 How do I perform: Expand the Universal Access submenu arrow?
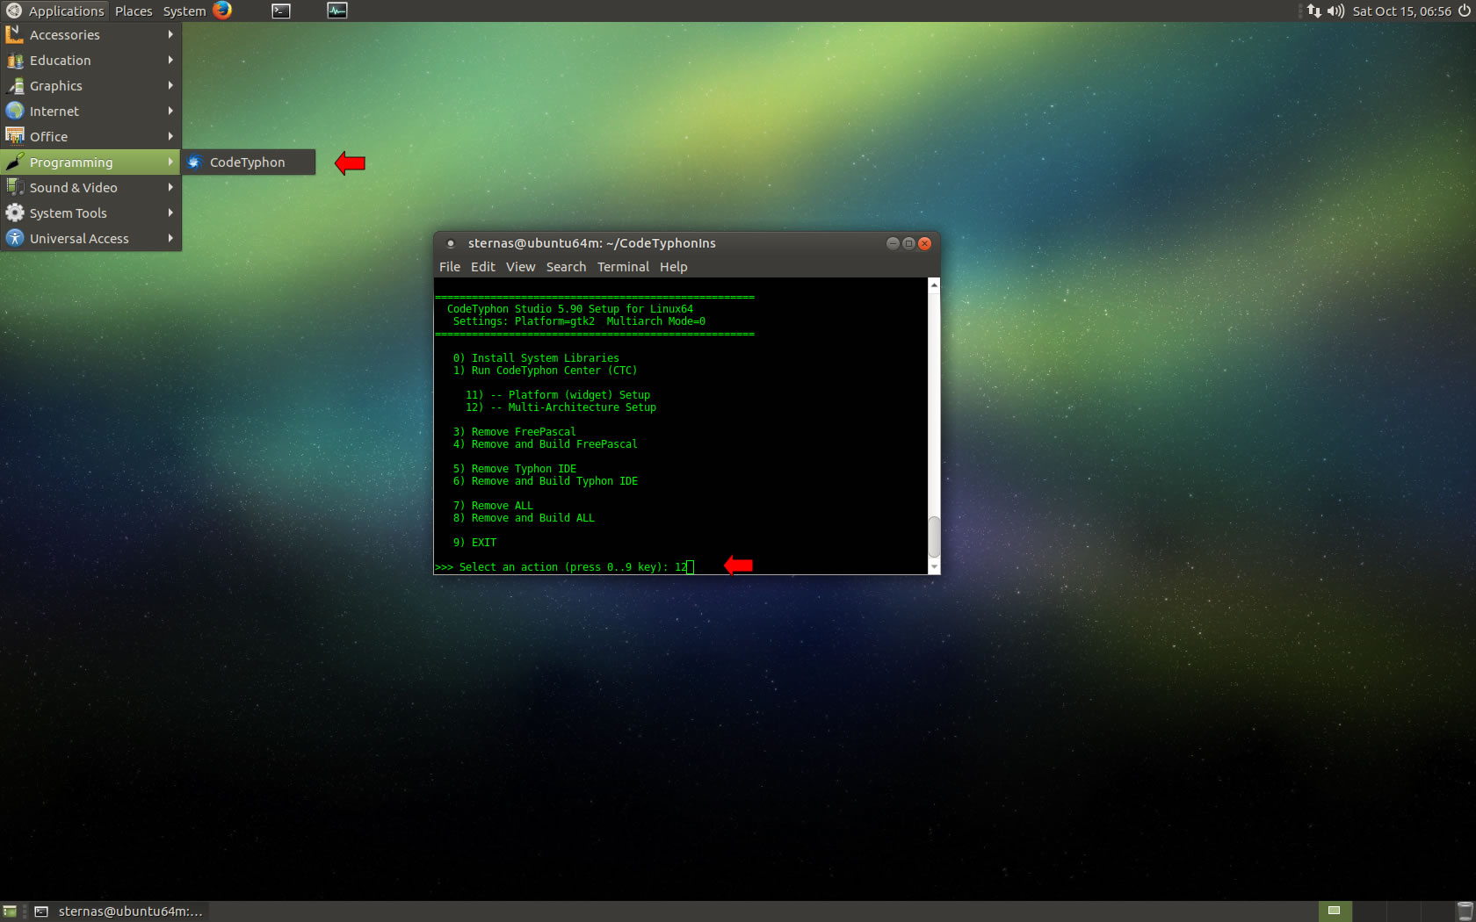coord(170,238)
